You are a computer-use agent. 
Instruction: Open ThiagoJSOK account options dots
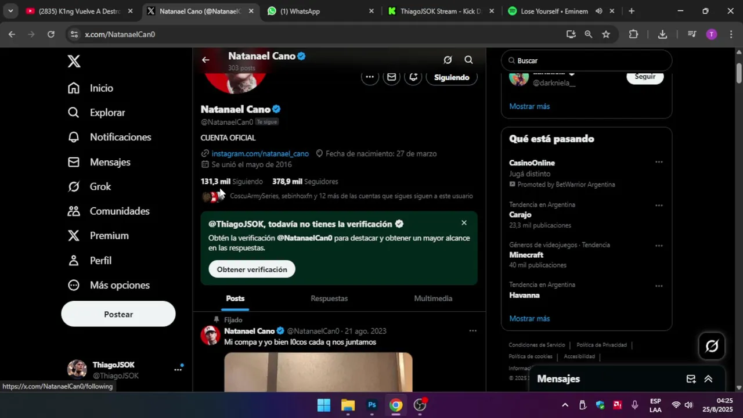[178, 369]
